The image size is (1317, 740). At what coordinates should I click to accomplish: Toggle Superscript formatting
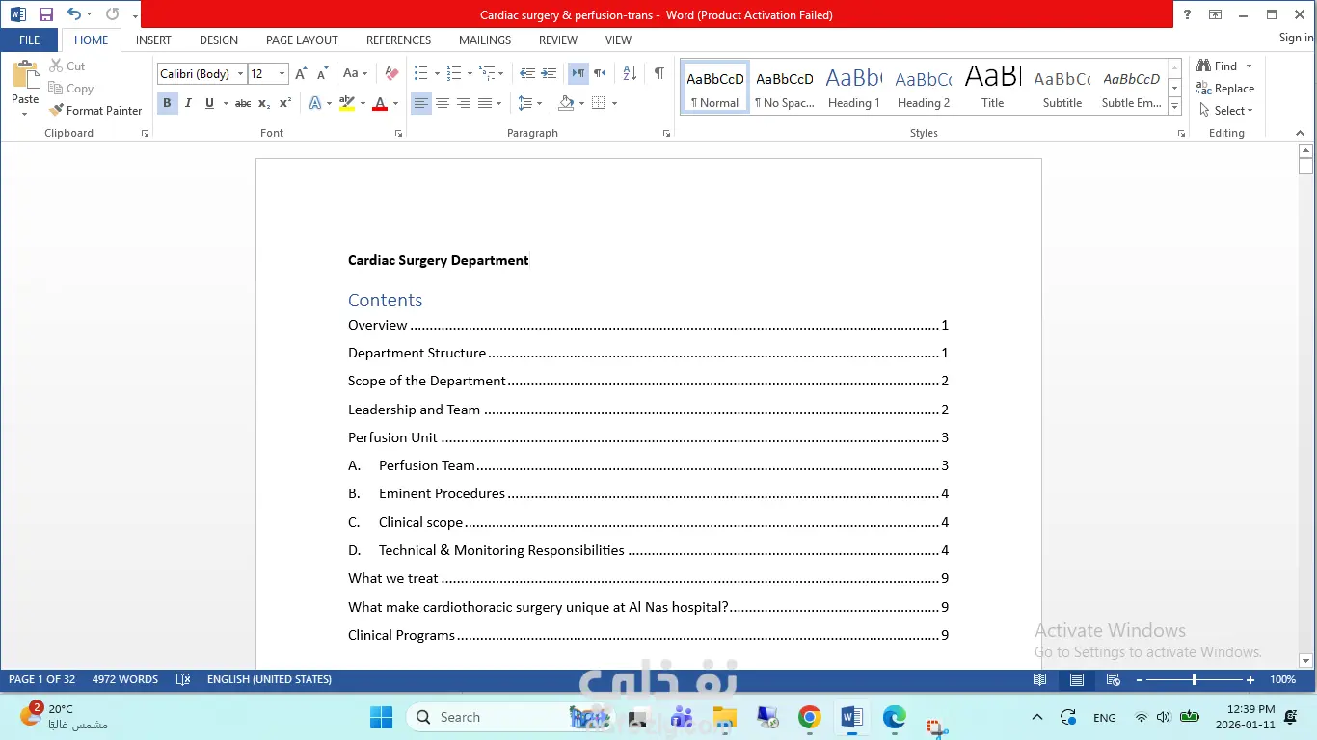click(285, 103)
